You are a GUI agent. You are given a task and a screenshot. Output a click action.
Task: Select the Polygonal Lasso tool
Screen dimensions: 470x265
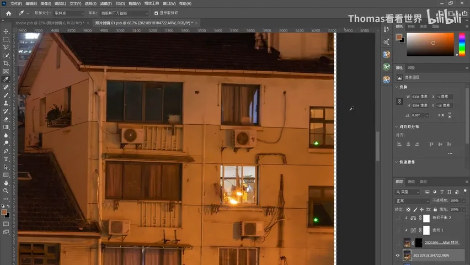[x=6, y=47]
